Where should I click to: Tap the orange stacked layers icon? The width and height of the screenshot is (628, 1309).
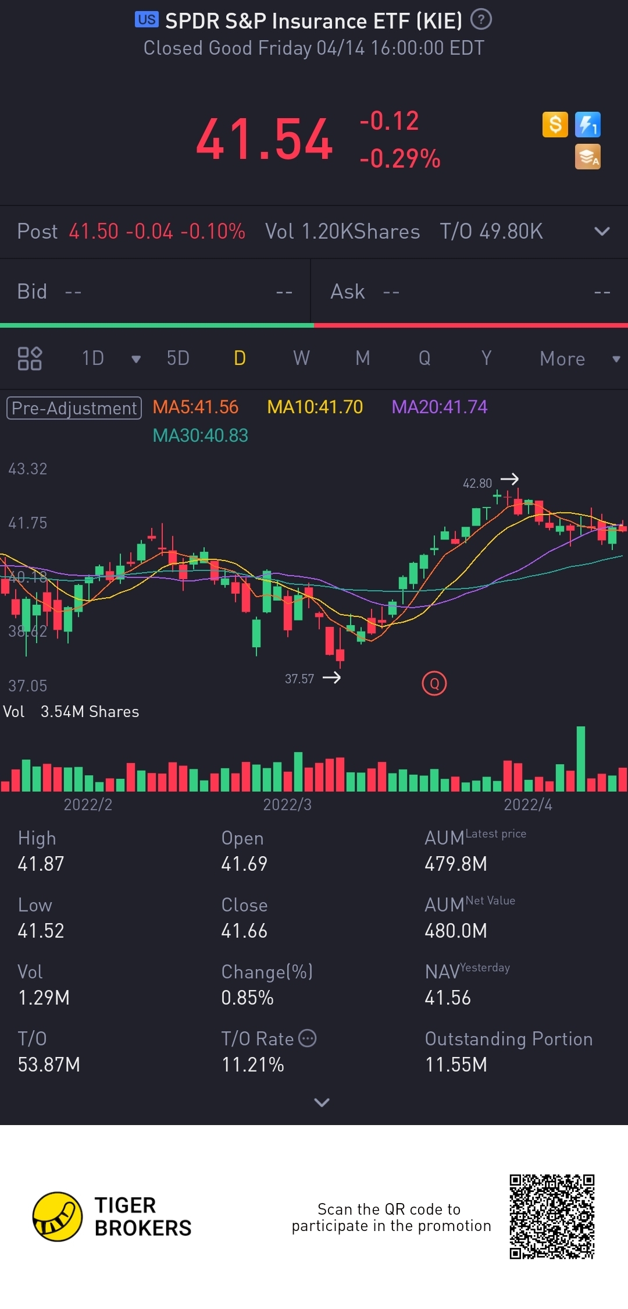(x=588, y=157)
